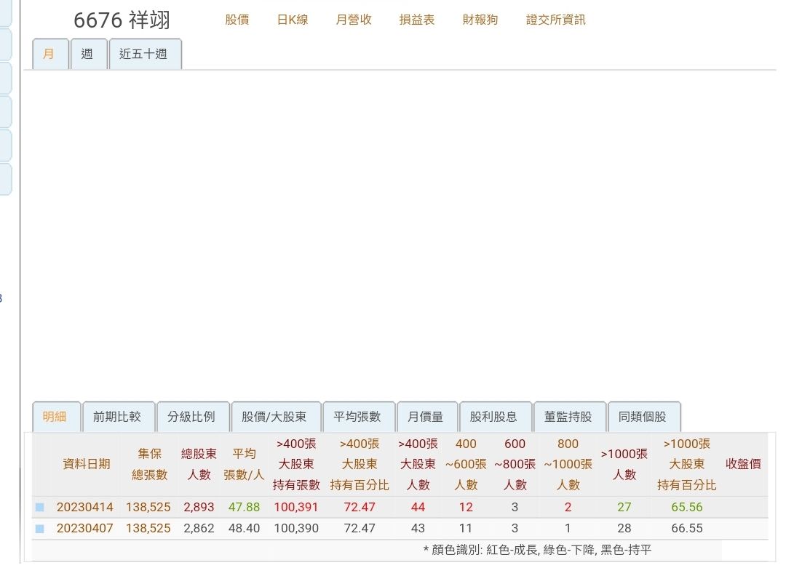Open the 股價 link
The height and width of the screenshot is (568, 786).
click(237, 20)
